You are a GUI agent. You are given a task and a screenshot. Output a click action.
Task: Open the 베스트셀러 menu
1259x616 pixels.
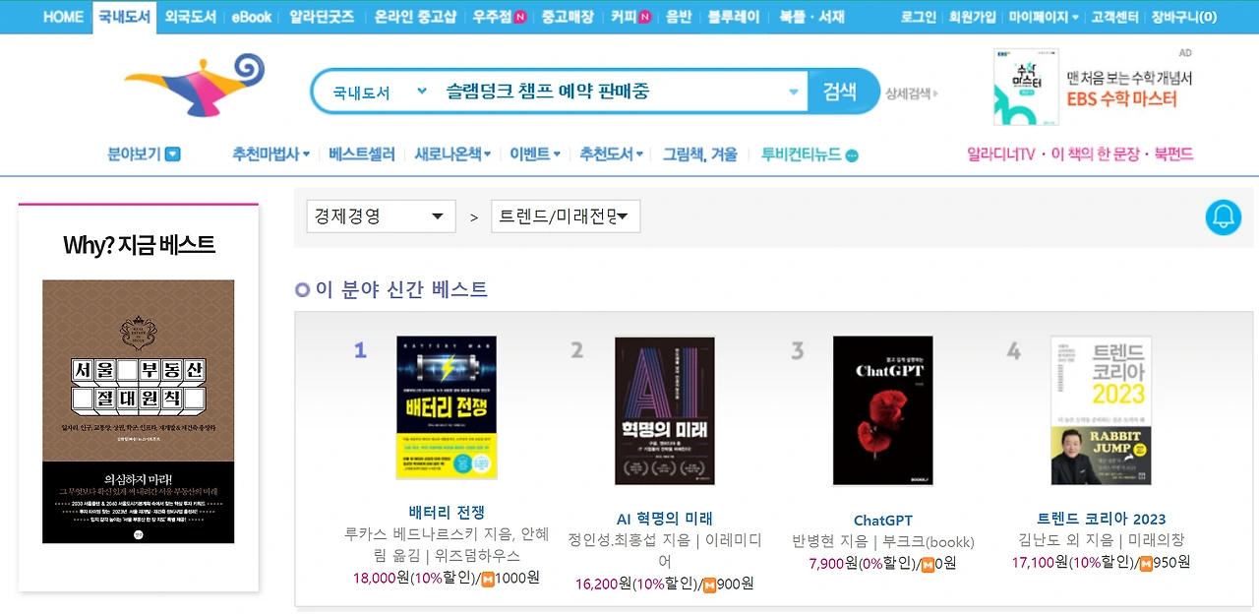pos(362,154)
